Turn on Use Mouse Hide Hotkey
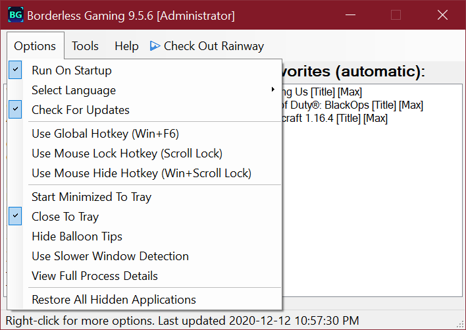 click(141, 173)
